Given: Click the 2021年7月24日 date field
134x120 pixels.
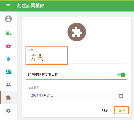Looking at the screenshot, I should pyautogui.click(x=72, y=96).
